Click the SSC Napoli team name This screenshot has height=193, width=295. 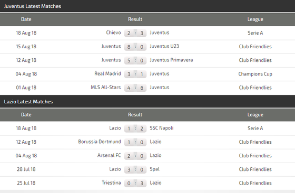tap(162, 128)
